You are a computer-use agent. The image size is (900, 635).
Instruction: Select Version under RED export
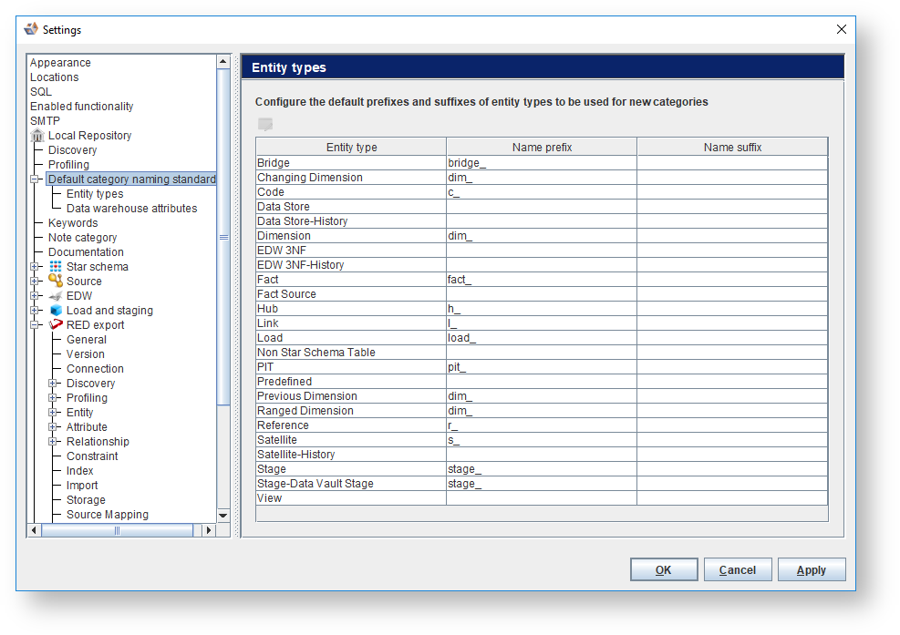[x=86, y=353]
